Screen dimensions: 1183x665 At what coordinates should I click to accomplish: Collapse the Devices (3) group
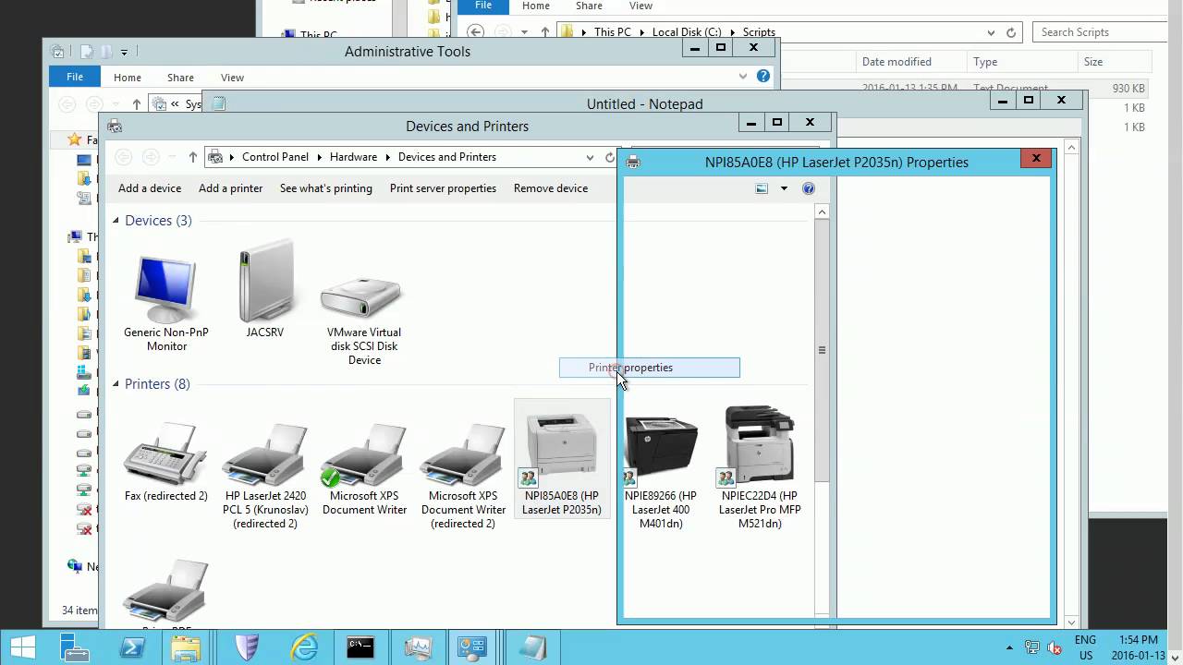[x=116, y=221]
